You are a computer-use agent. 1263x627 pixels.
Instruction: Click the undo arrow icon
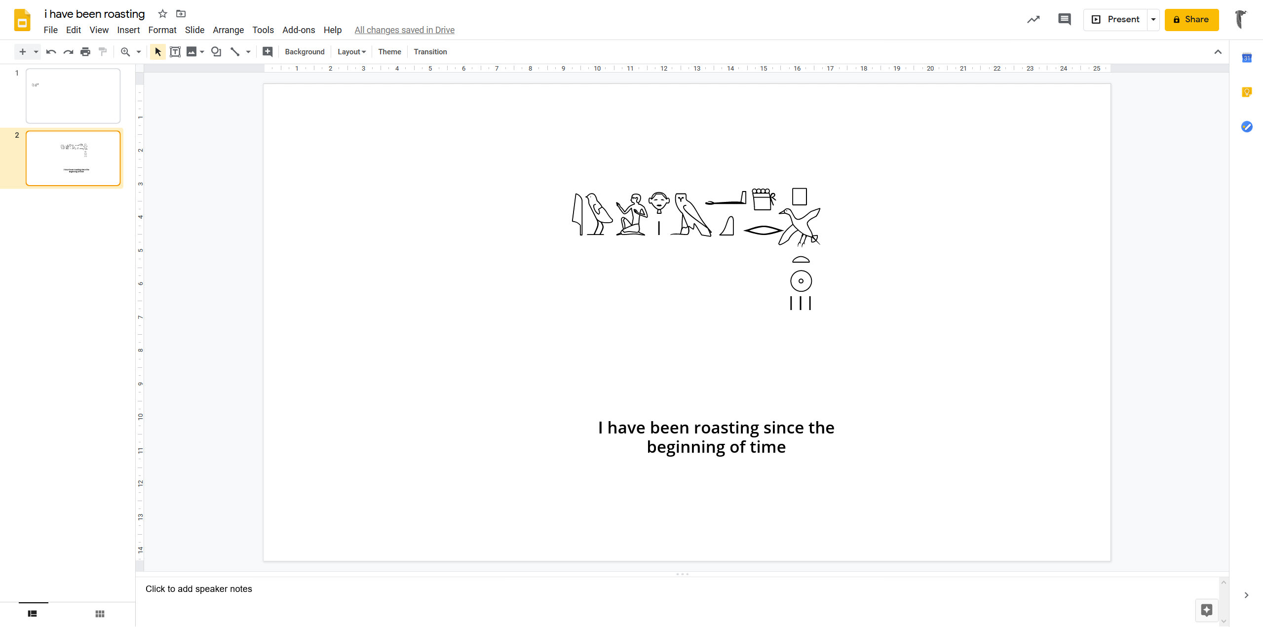51,51
